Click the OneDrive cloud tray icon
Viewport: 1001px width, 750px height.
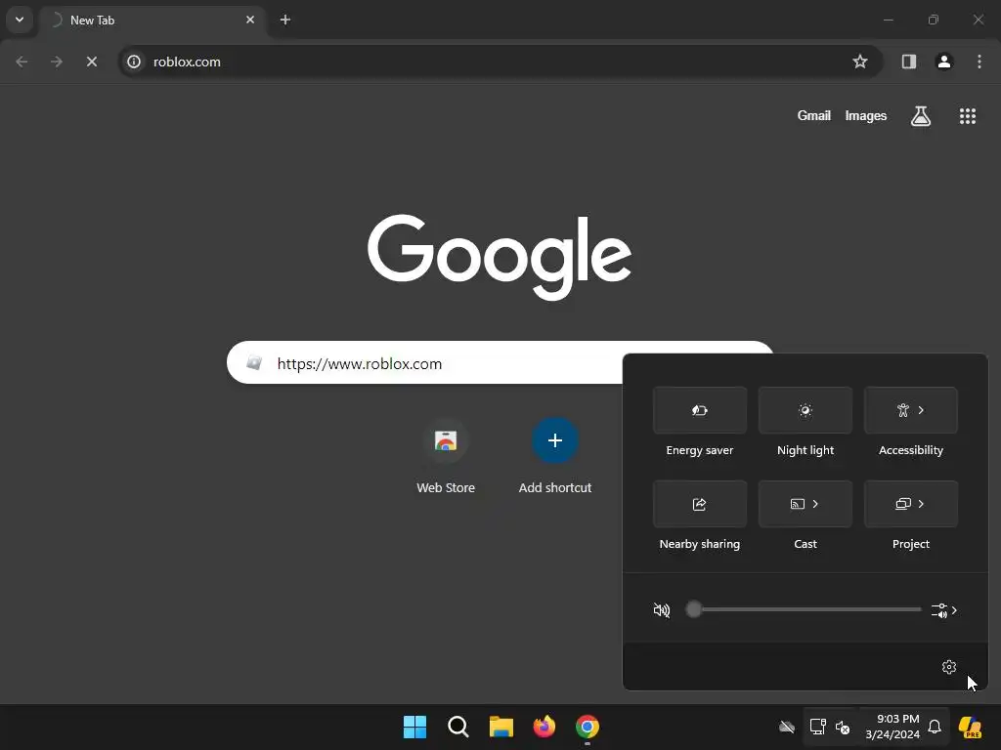pyautogui.click(x=787, y=727)
